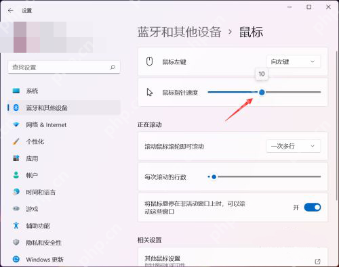Click the network Wi-Fi icon
This screenshot has width=339, height=267.
(16, 124)
